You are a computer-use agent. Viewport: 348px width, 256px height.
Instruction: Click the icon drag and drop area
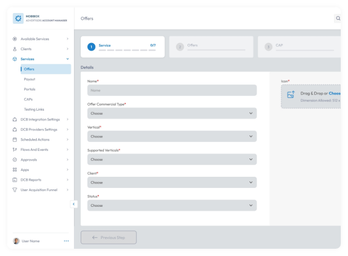pyautogui.click(x=311, y=97)
